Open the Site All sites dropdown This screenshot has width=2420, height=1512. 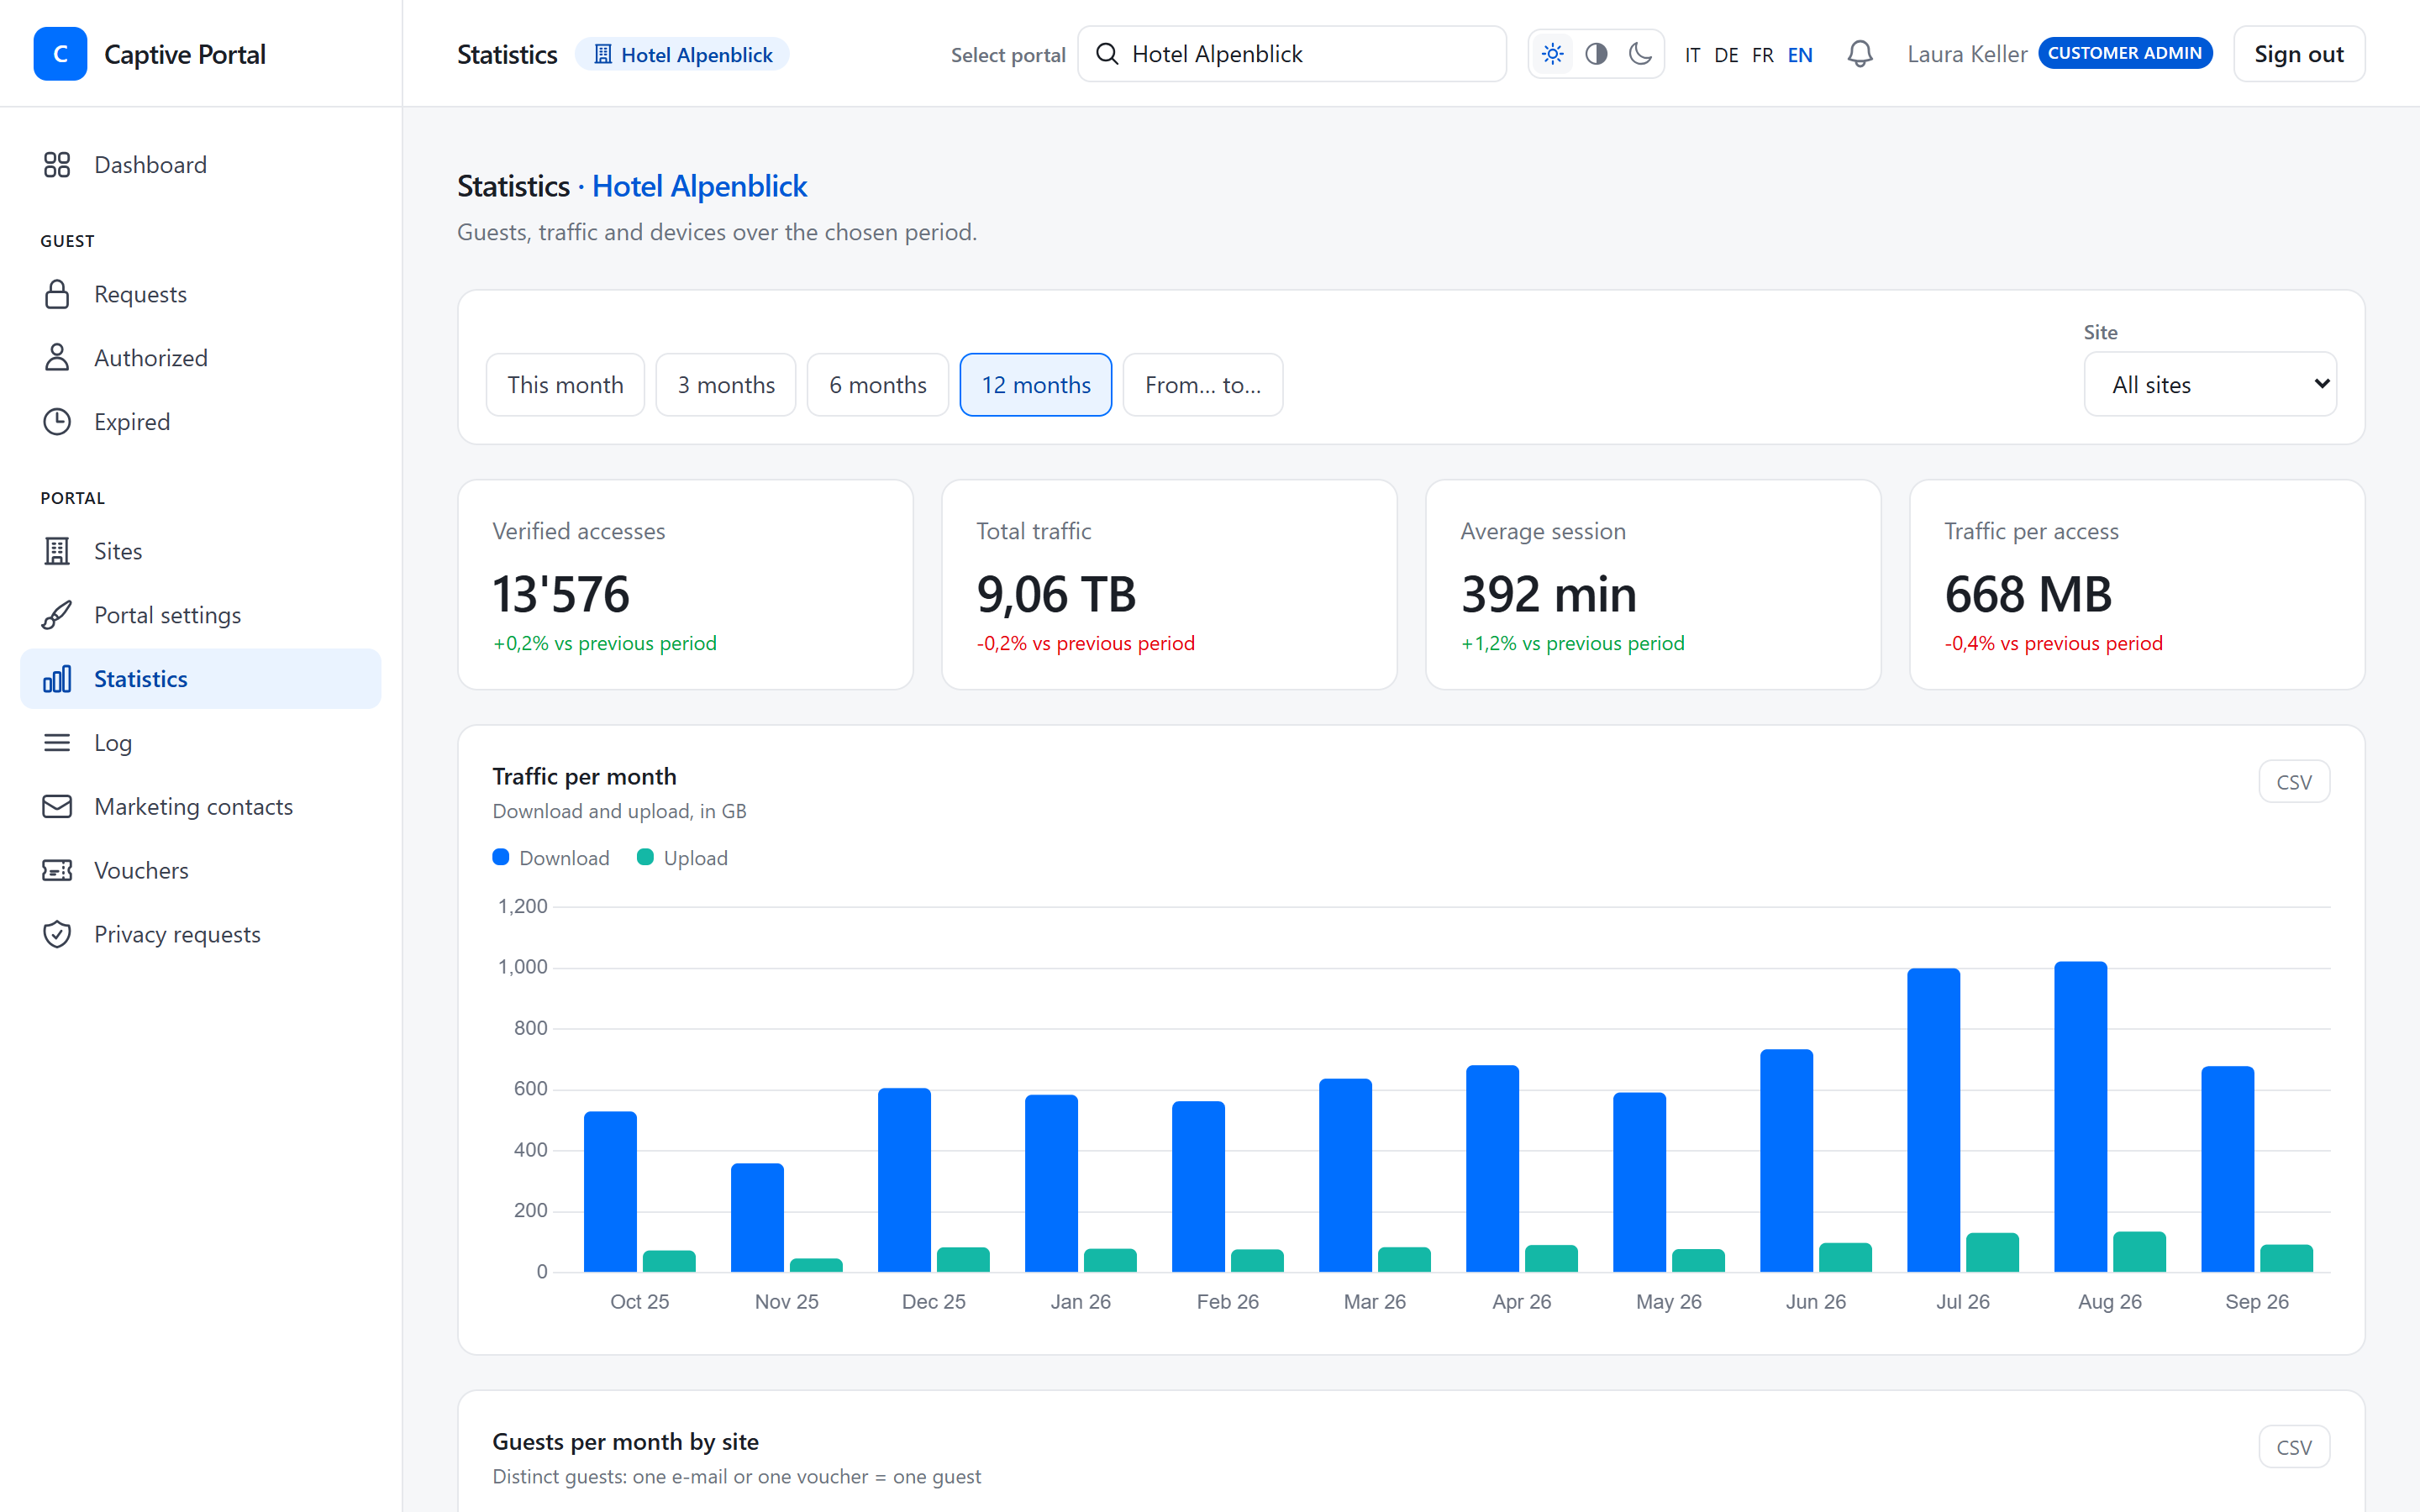coord(2210,384)
